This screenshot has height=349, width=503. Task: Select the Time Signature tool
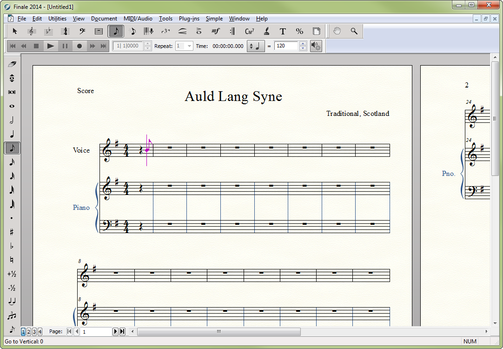(x=66, y=31)
